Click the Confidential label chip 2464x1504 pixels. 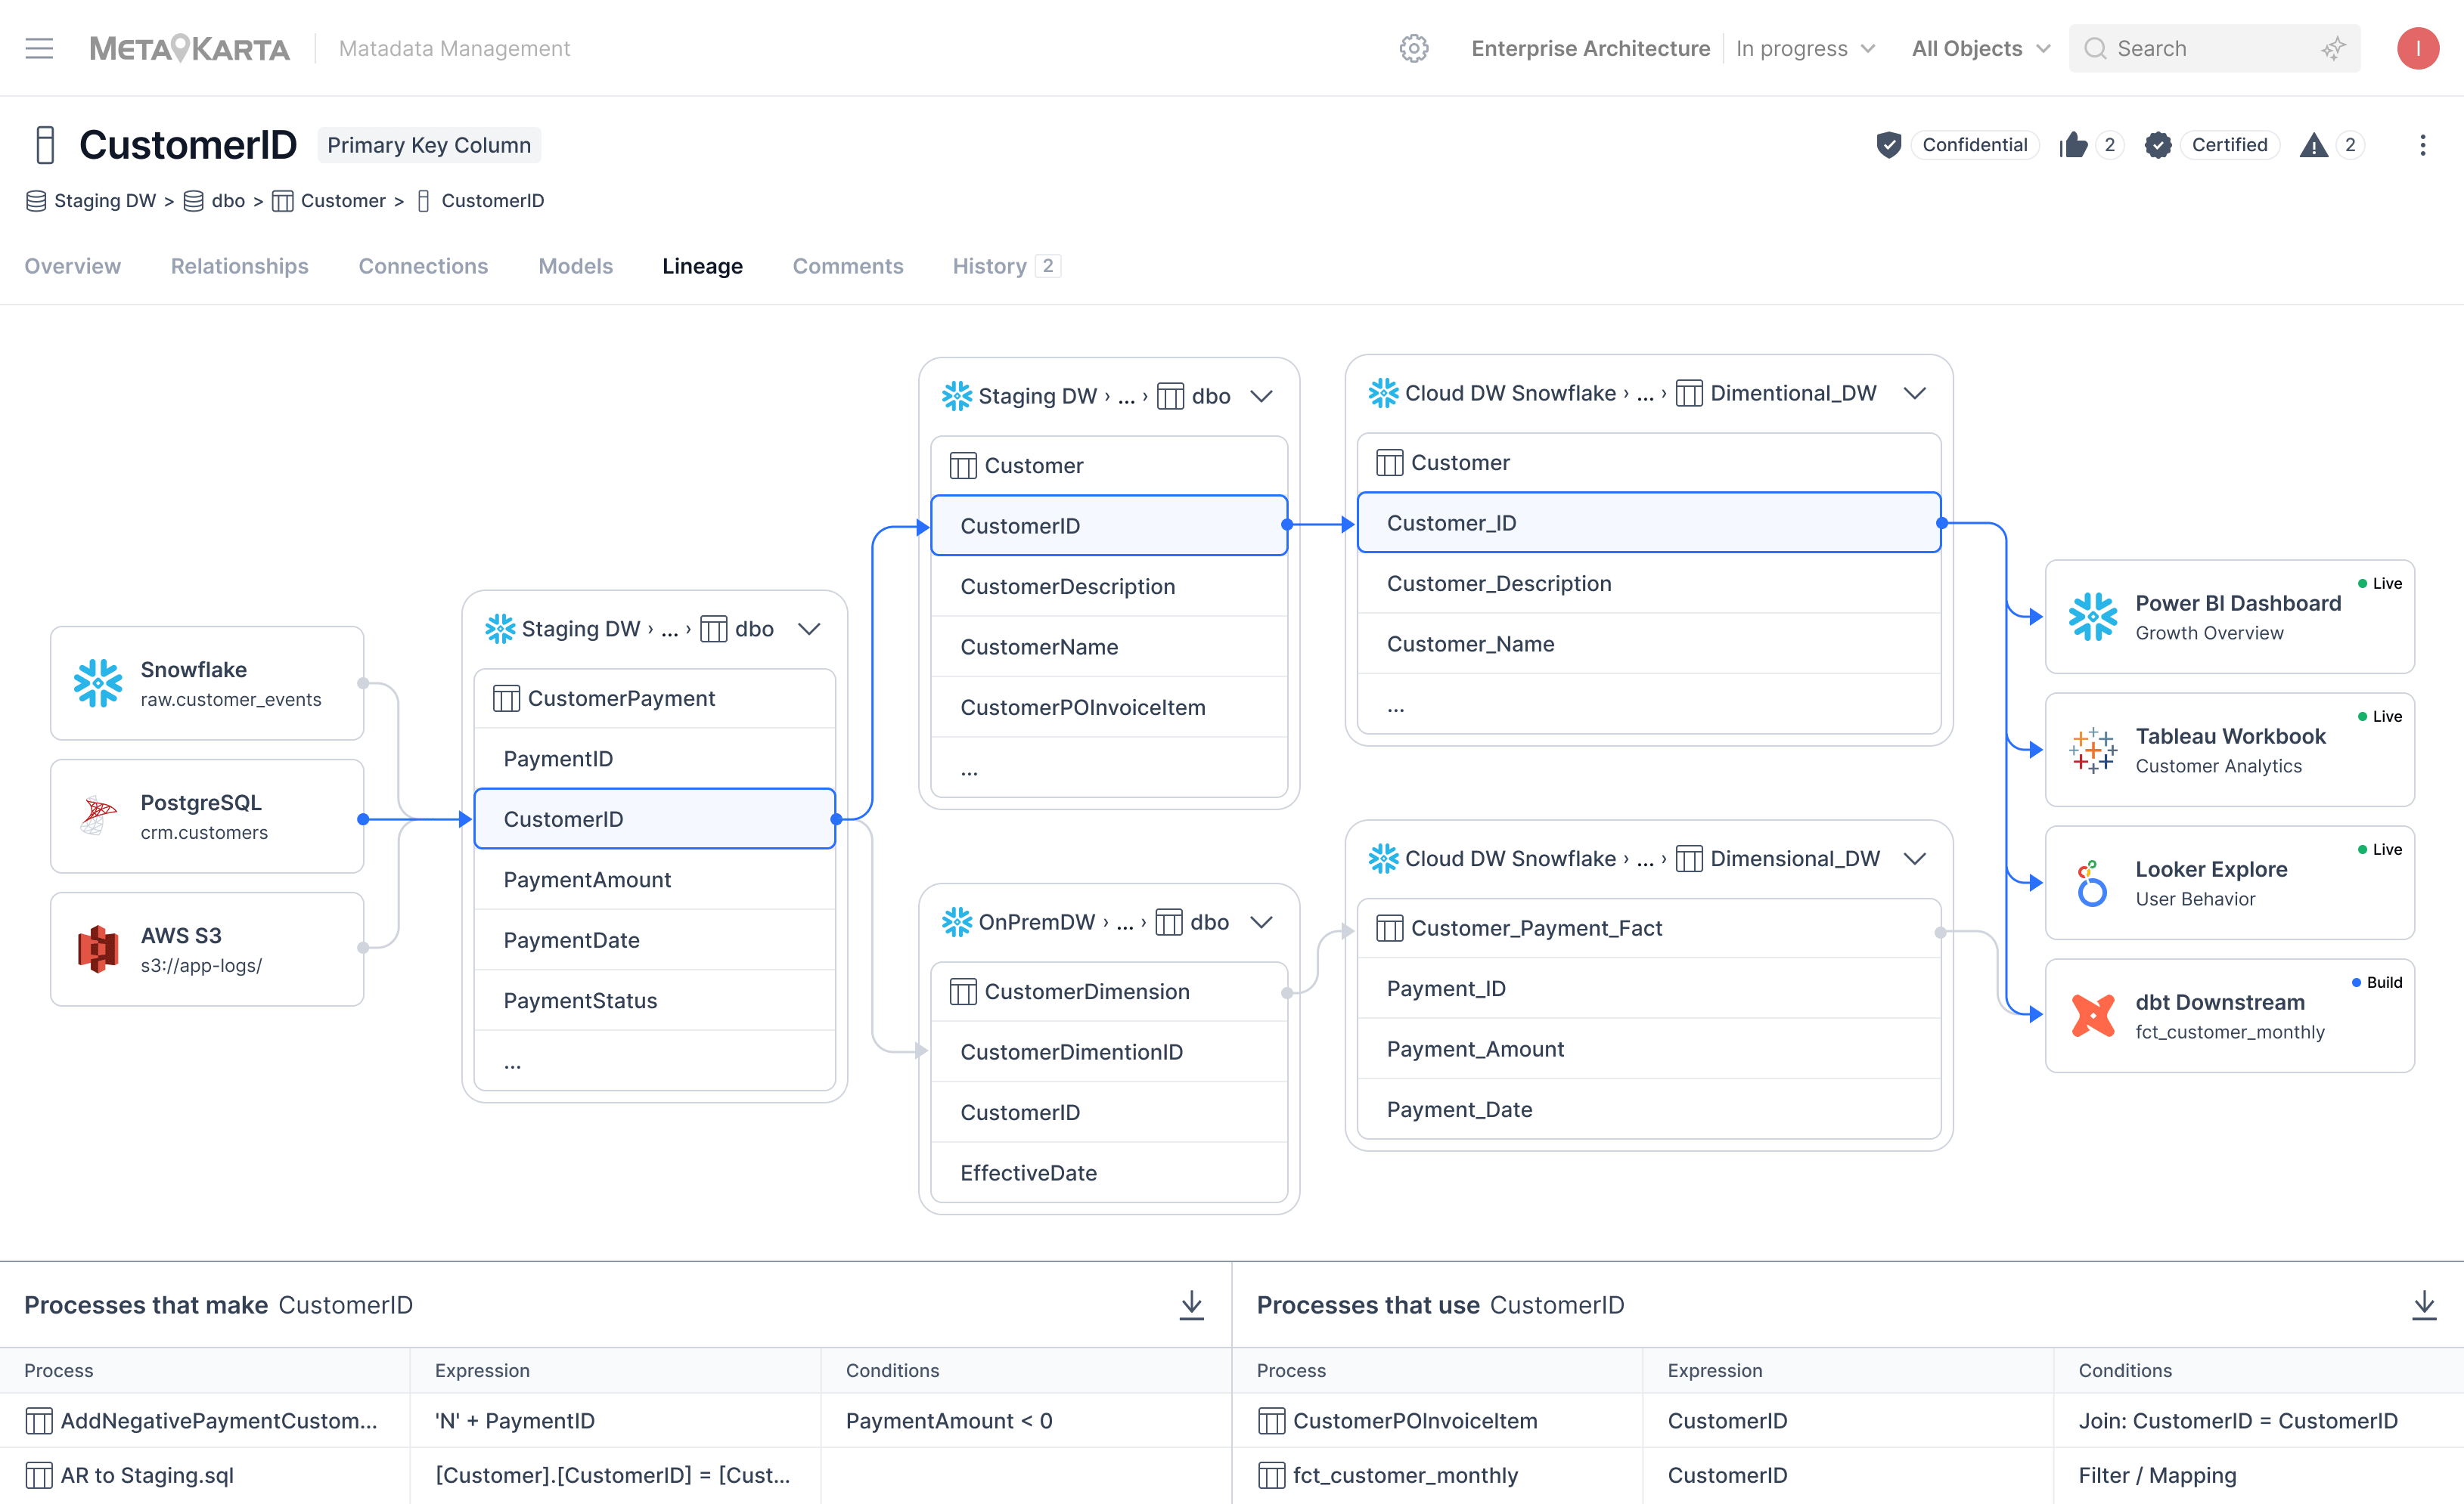pos(1975,145)
